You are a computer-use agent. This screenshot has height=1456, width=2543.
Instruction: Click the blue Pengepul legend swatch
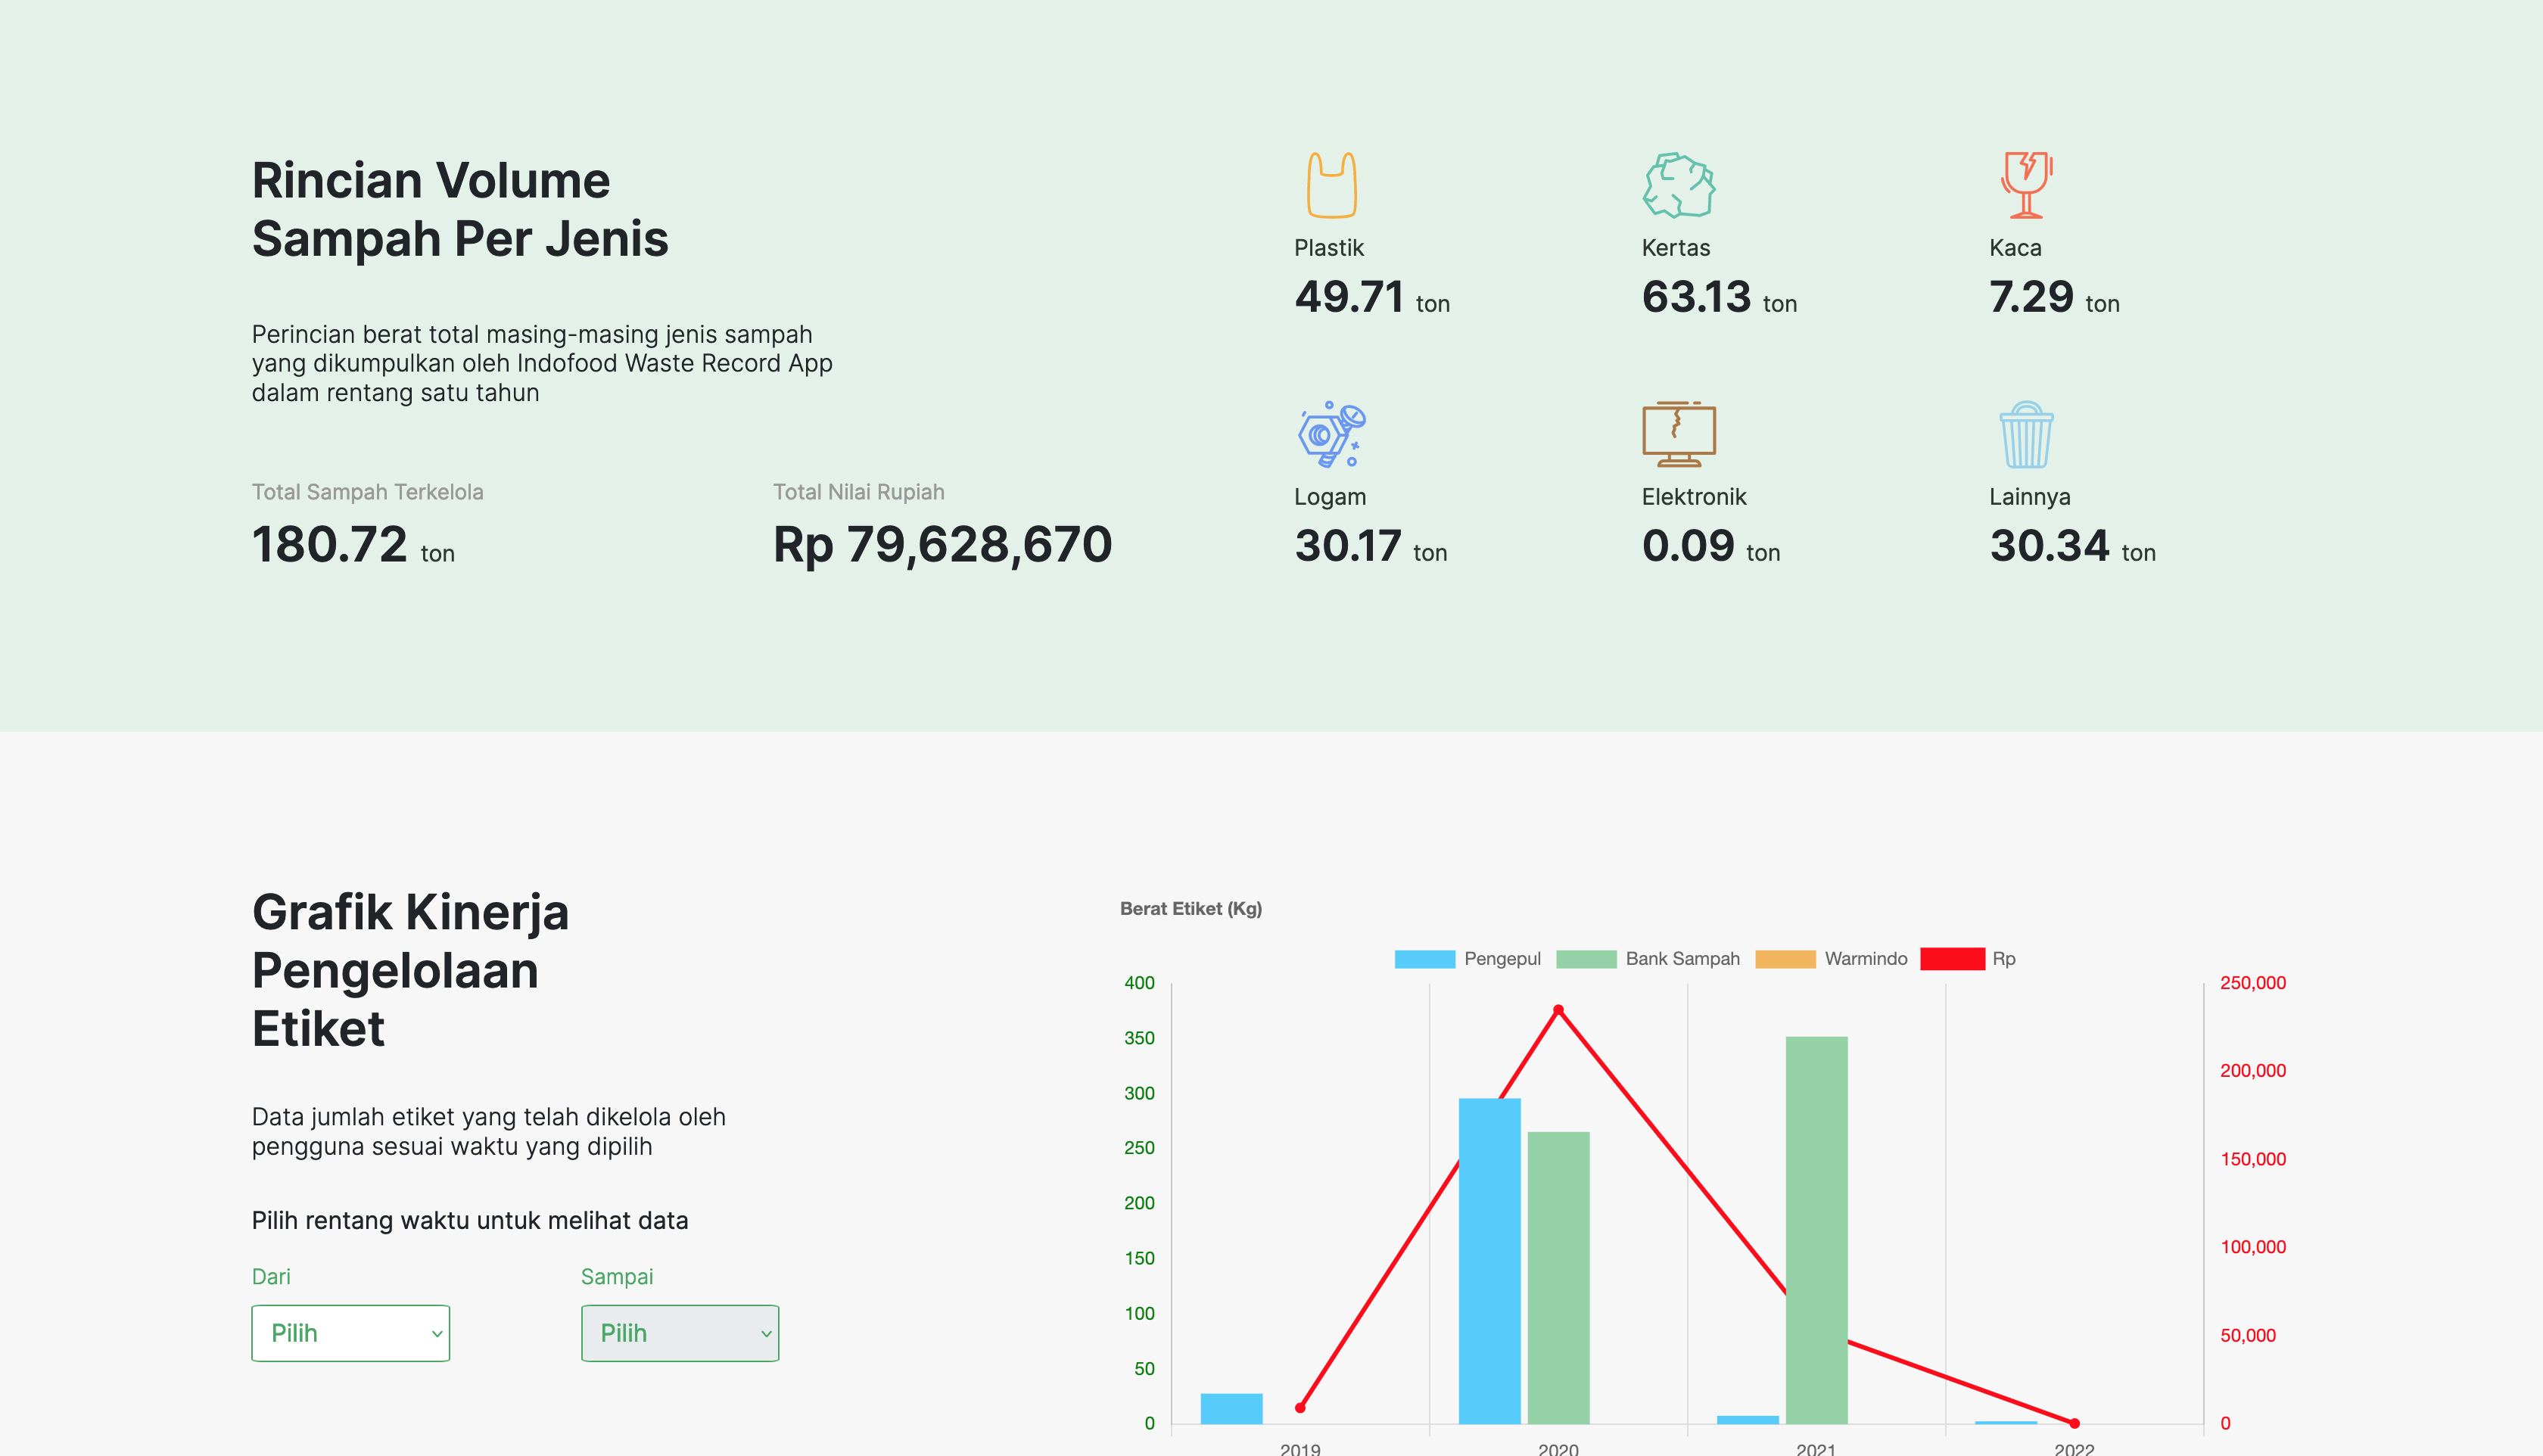(1425, 959)
